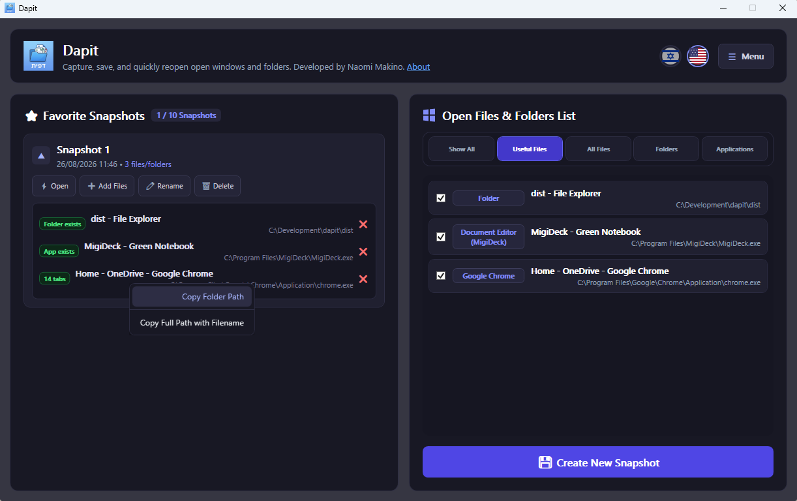Switch language with the US flag icon
797x501 pixels.
(x=698, y=56)
